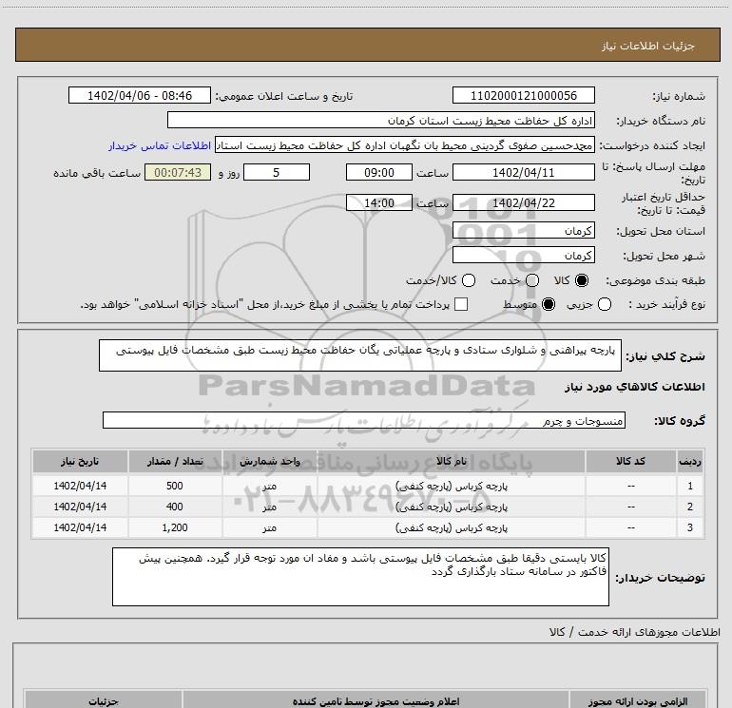
Task: Select the کالا/خدمت radio button
Action: (x=469, y=280)
